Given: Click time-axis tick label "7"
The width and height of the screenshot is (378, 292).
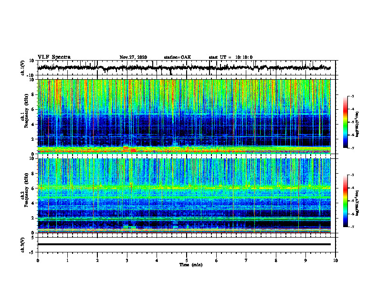Looking at the screenshot, I should coord(246,261).
